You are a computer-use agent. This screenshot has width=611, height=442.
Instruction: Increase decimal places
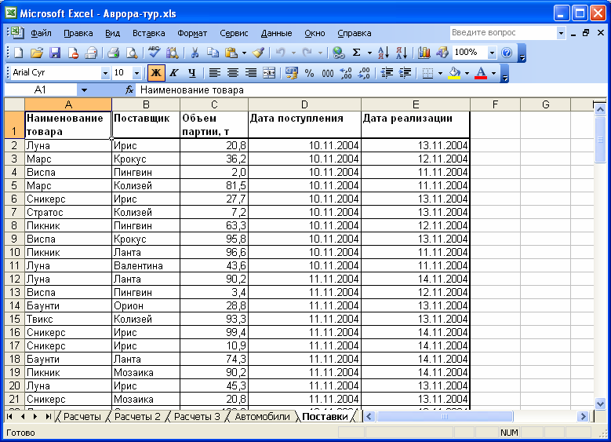click(x=346, y=72)
